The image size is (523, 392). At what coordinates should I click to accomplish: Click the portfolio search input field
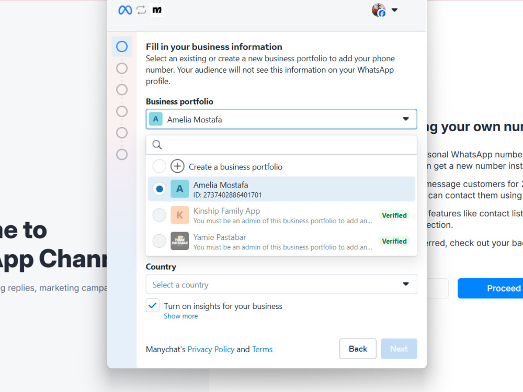281,145
